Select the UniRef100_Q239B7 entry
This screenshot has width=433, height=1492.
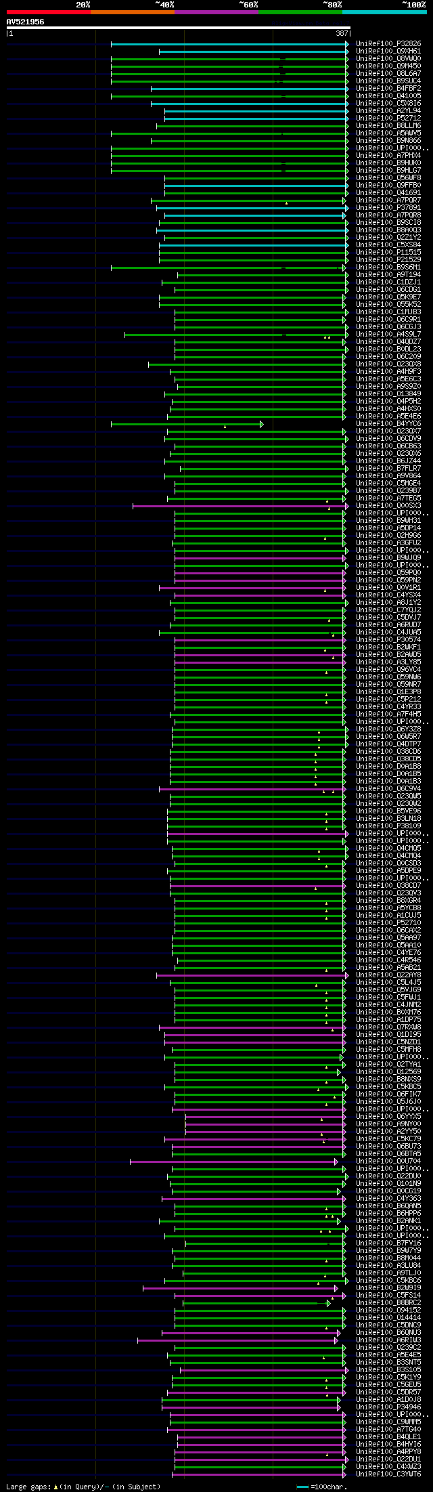click(x=388, y=491)
